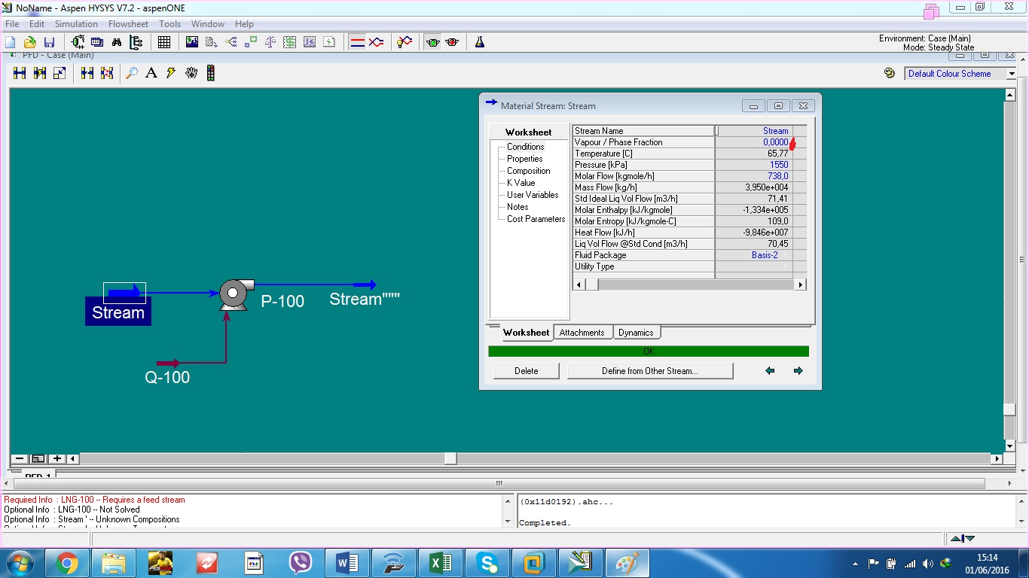1029x578 pixels.
Task: Open the Tools menu
Action: point(170,24)
